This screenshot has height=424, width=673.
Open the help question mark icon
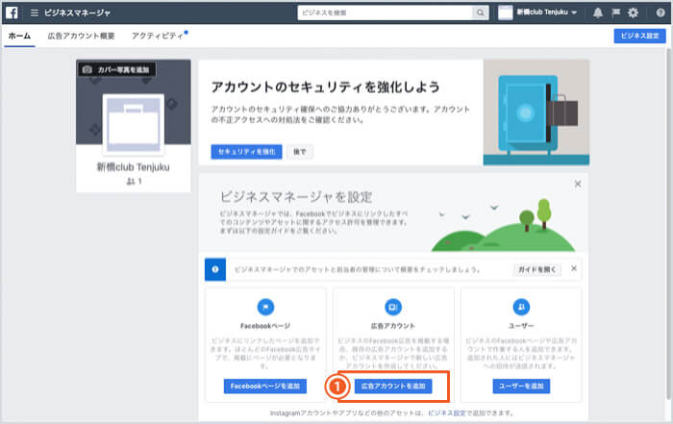661,12
